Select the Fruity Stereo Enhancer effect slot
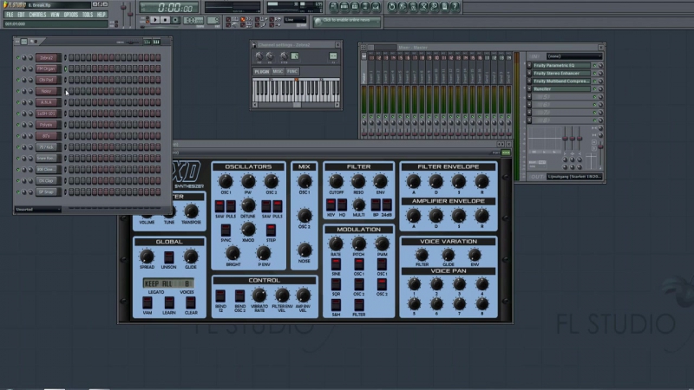The height and width of the screenshot is (390, 694). [x=560, y=74]
